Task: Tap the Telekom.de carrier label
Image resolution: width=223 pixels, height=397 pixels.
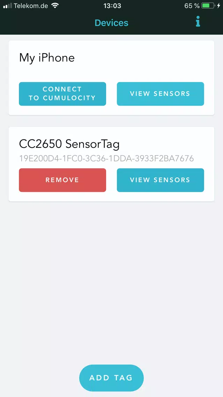Action: pyautogui.click(x=31, y=6)
